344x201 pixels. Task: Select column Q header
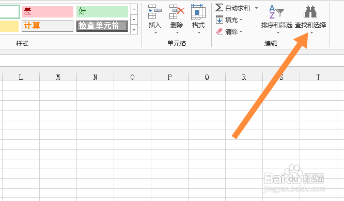[207, 77]
